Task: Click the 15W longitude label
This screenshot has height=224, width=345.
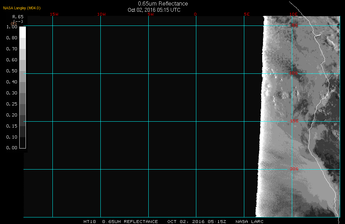Action: 54,14
